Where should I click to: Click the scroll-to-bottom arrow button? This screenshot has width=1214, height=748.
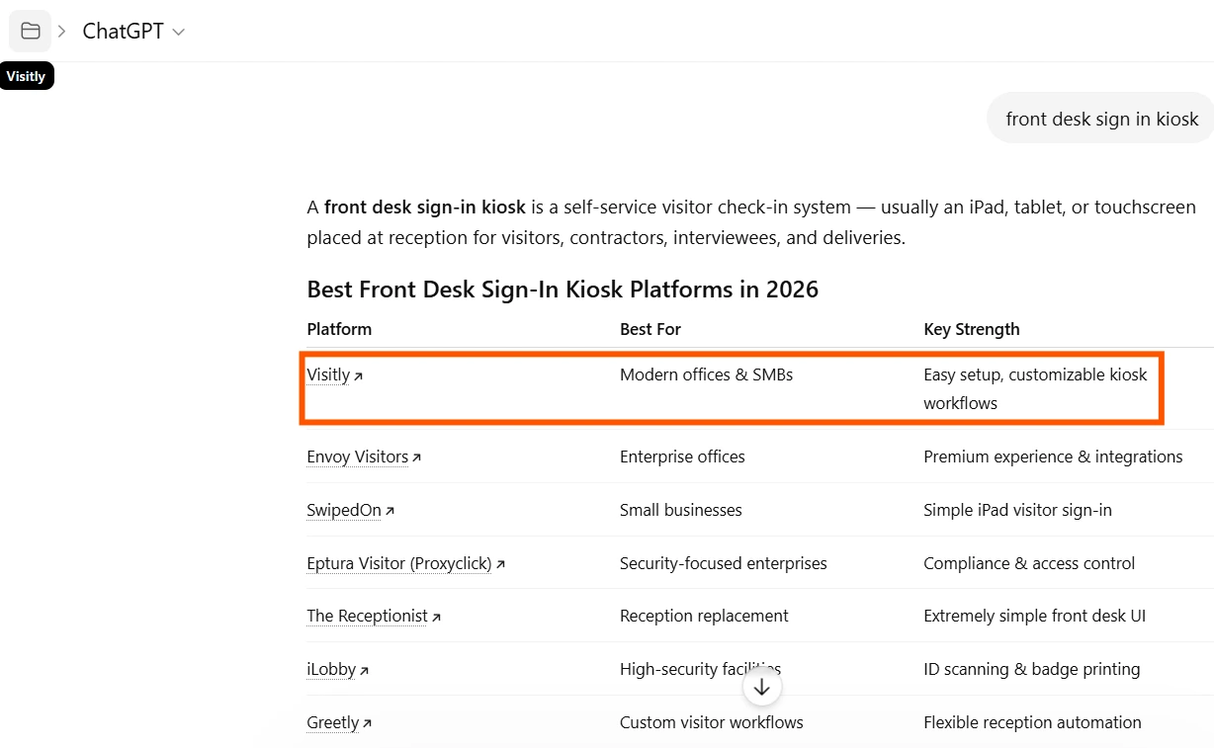pos(761,687)
